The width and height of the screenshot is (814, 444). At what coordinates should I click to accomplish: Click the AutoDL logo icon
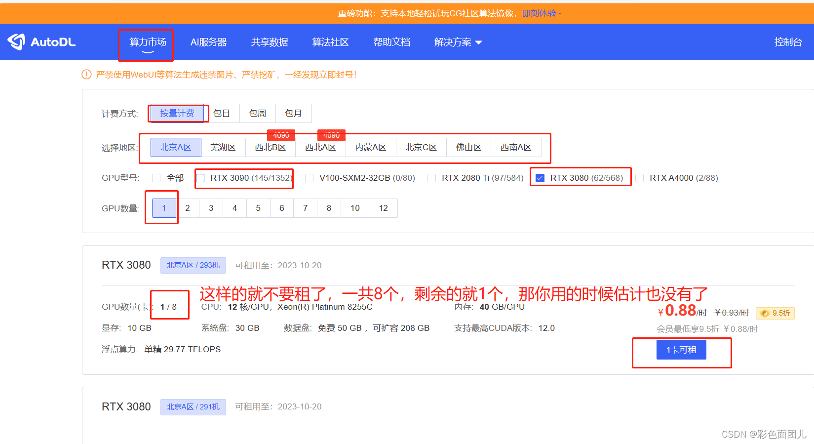(x=16, y=42)
